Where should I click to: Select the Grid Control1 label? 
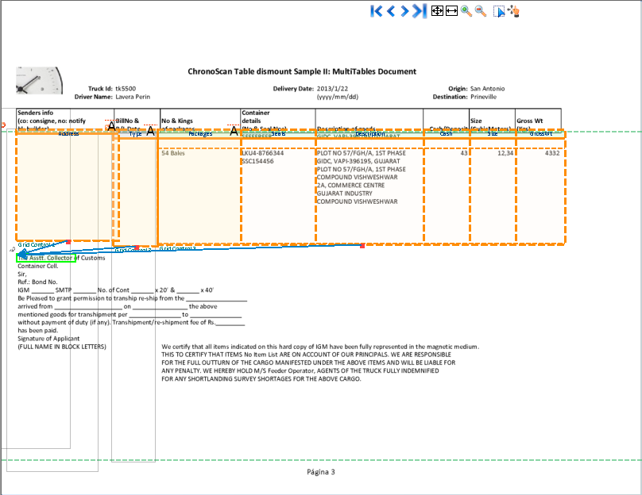click(36, 245)
